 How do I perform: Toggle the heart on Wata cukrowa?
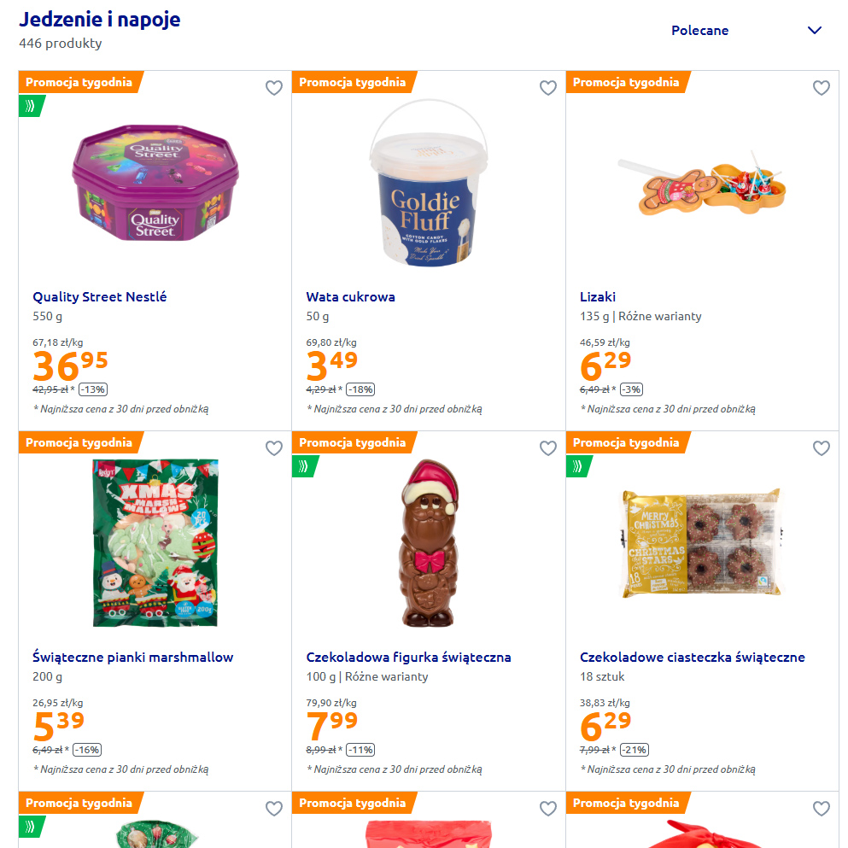547,88
